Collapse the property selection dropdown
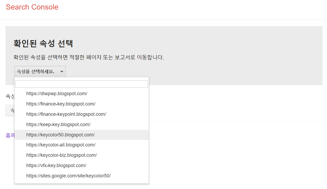This screenshot has height=189, width=327. tap(40, 71)
